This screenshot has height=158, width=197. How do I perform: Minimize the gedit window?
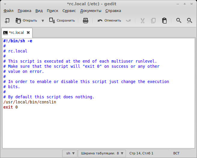click(178, 4)
